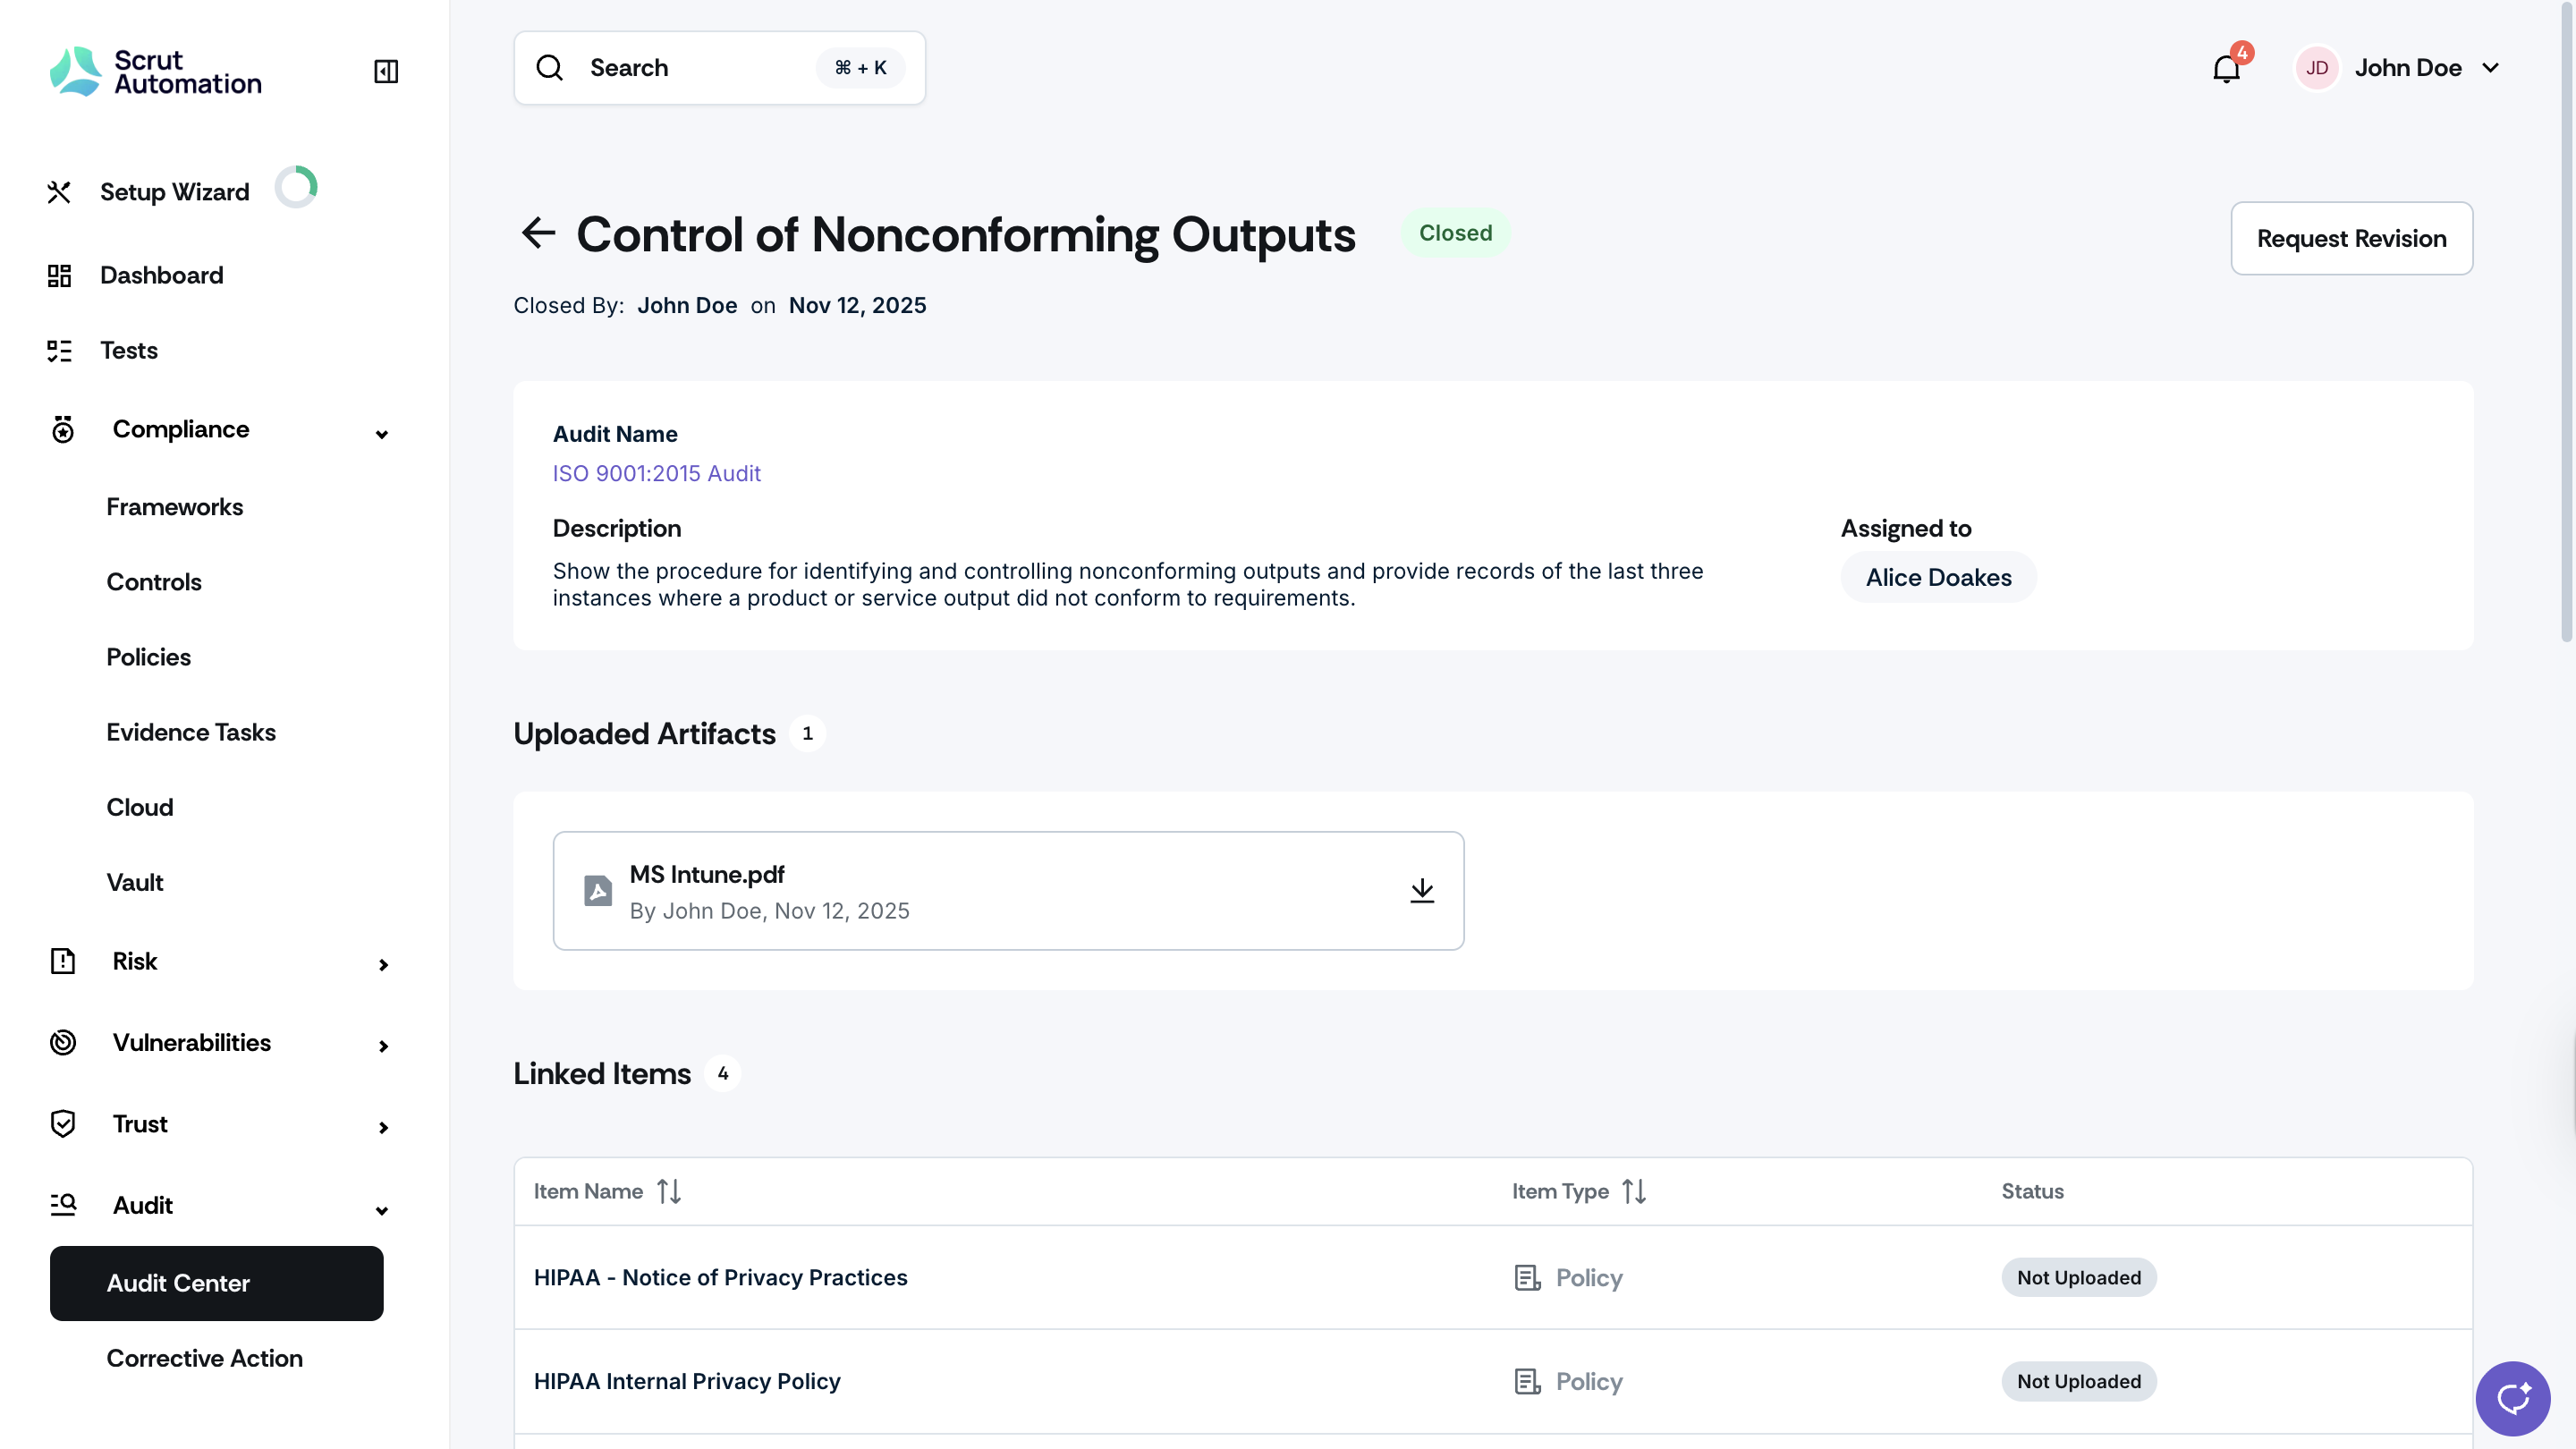Click the Setup Wizard tools icon
This screenshot has width=2576, height=1449.
[60, 192]
